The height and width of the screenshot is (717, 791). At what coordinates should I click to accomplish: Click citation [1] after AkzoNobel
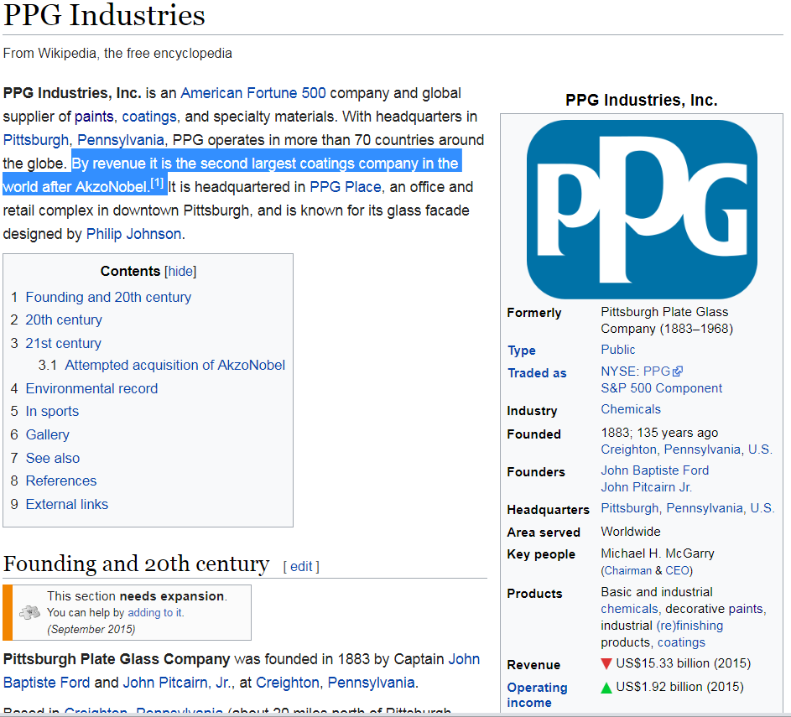point(158,183)
